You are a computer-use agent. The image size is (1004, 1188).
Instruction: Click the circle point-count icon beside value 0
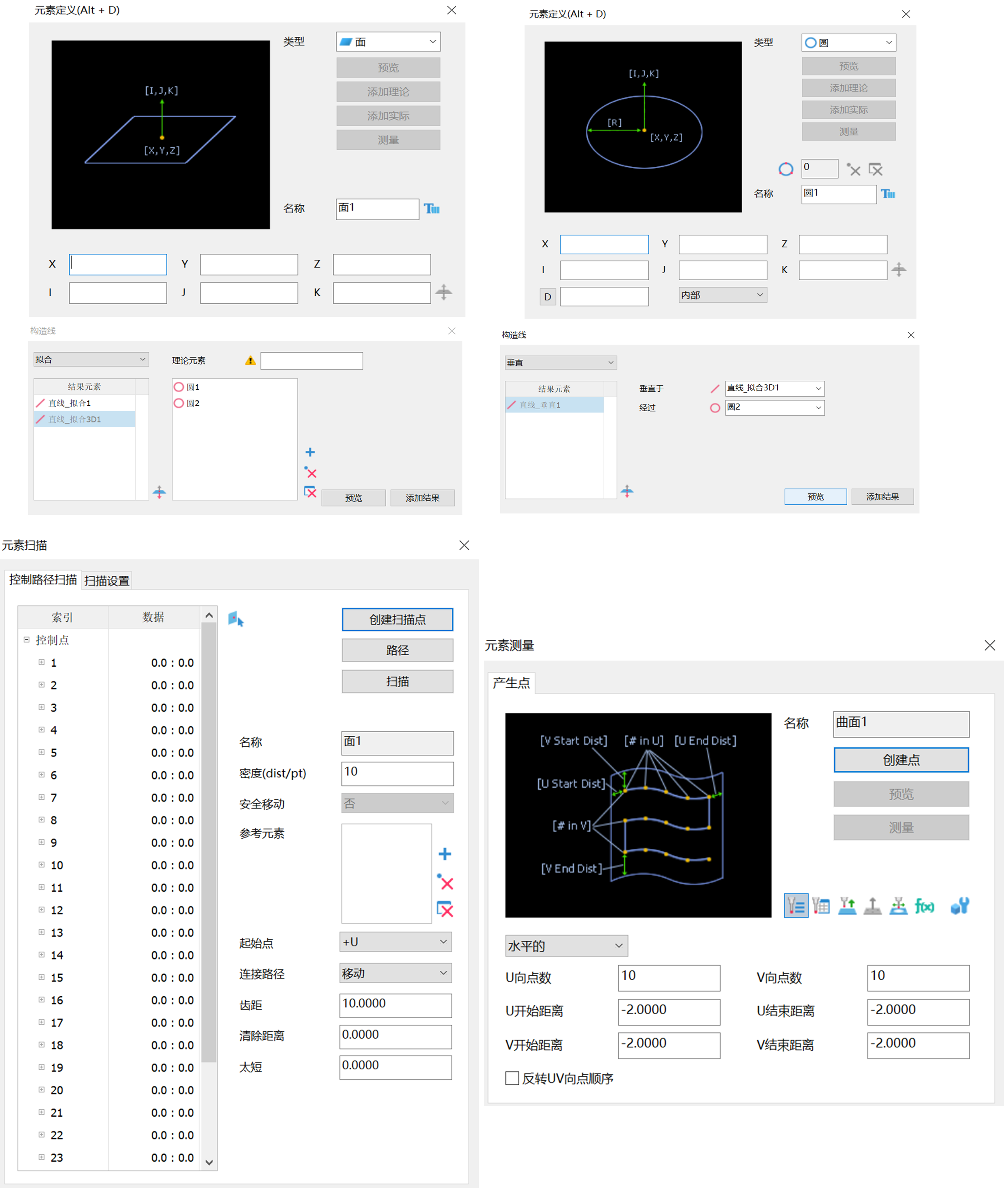click(786, 169)
